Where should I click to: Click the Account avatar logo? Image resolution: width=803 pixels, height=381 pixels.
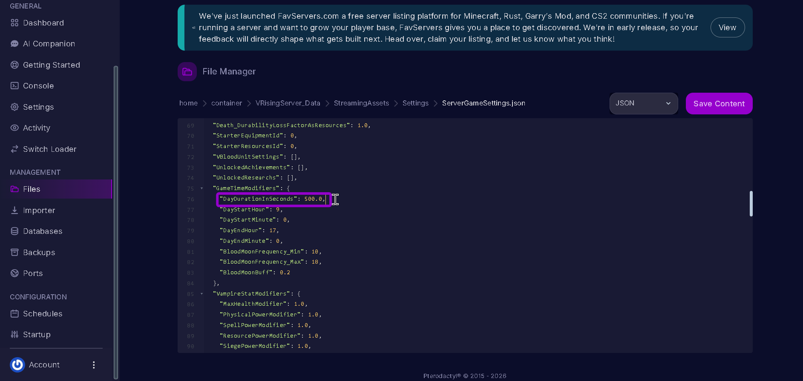point(17,365)
